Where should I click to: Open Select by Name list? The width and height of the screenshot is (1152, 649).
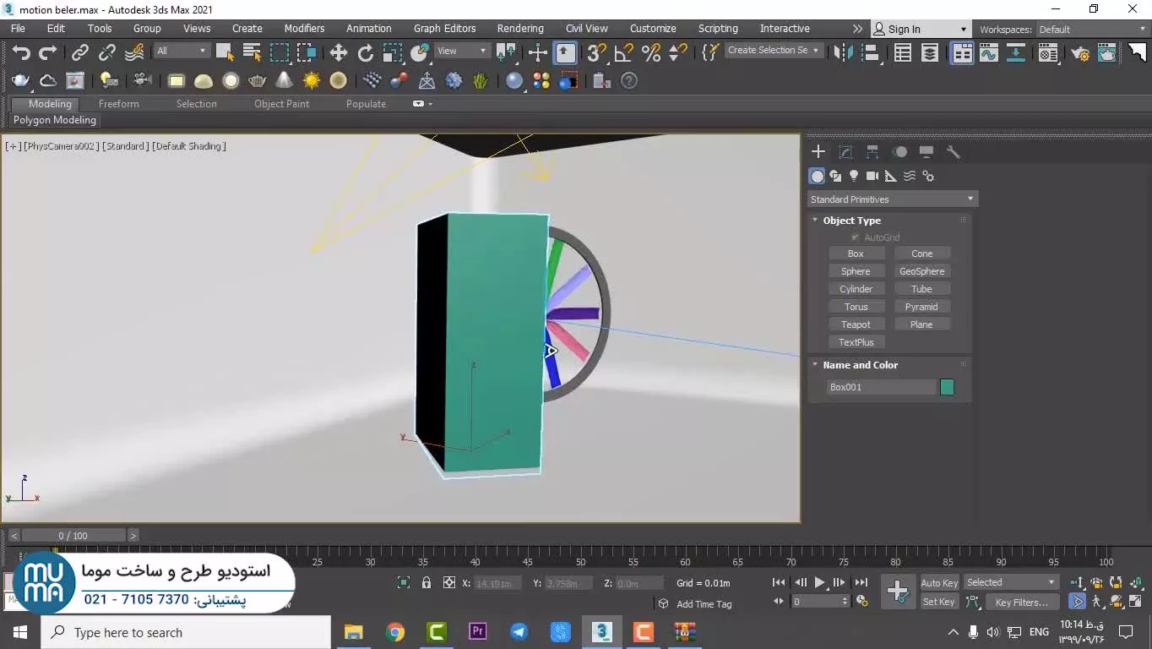[x=252, y=52]
